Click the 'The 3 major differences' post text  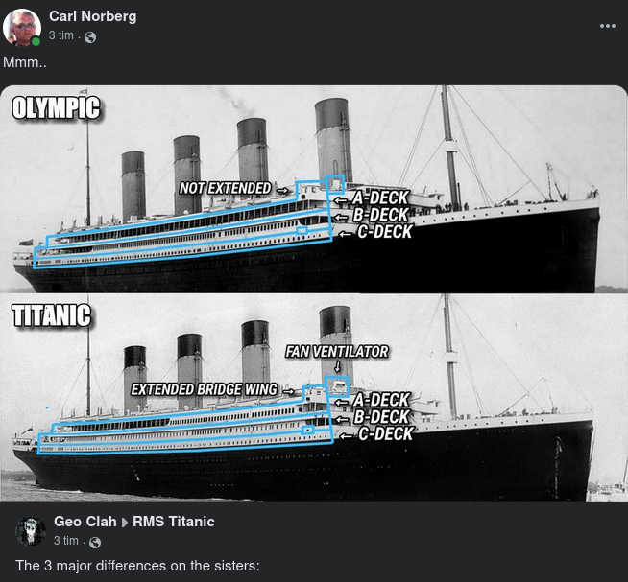coord(137,566)
